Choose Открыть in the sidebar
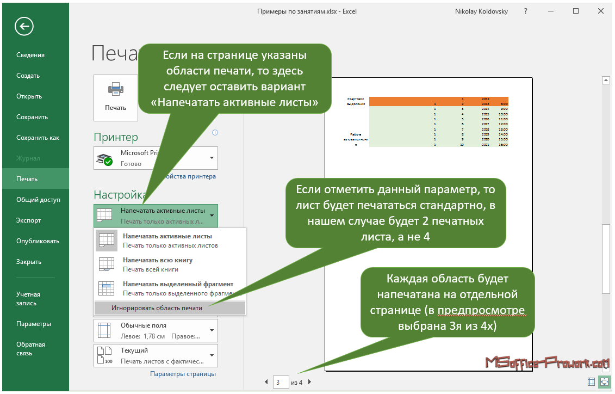615x394 pixels. 29,96
